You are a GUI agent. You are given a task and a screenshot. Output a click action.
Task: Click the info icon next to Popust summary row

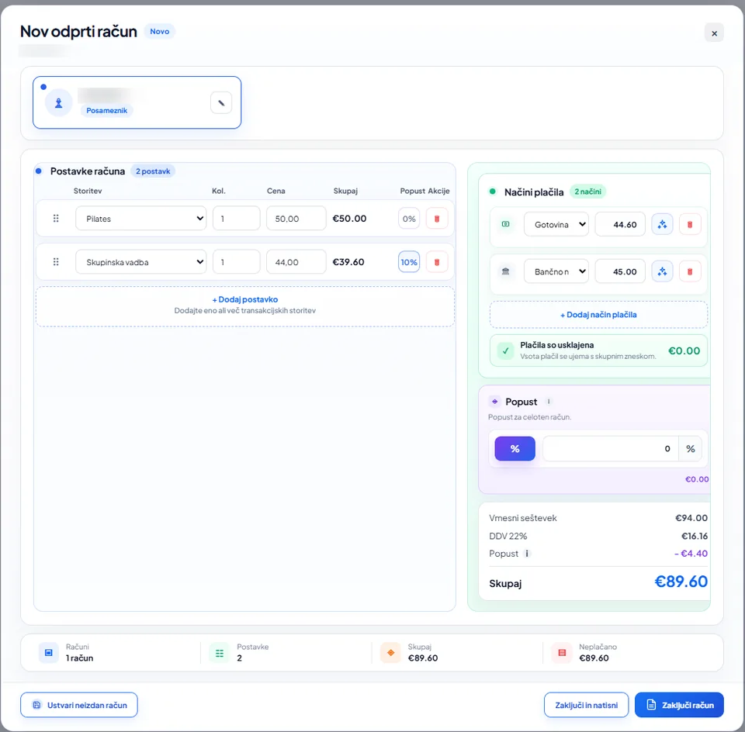527,554
